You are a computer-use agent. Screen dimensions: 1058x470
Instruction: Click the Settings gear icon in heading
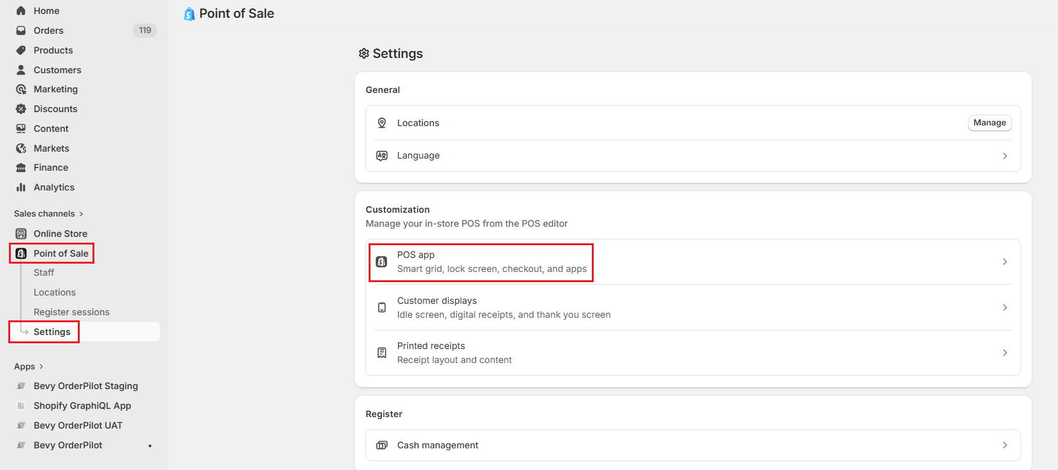[364, 53]
